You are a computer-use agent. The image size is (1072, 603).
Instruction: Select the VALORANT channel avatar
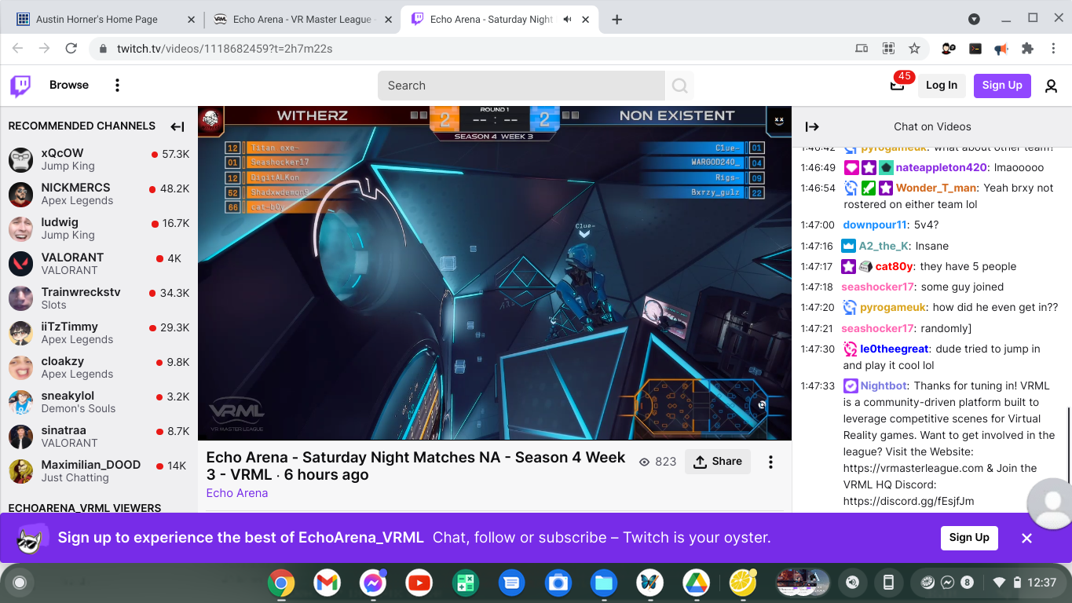coord(20,264)
